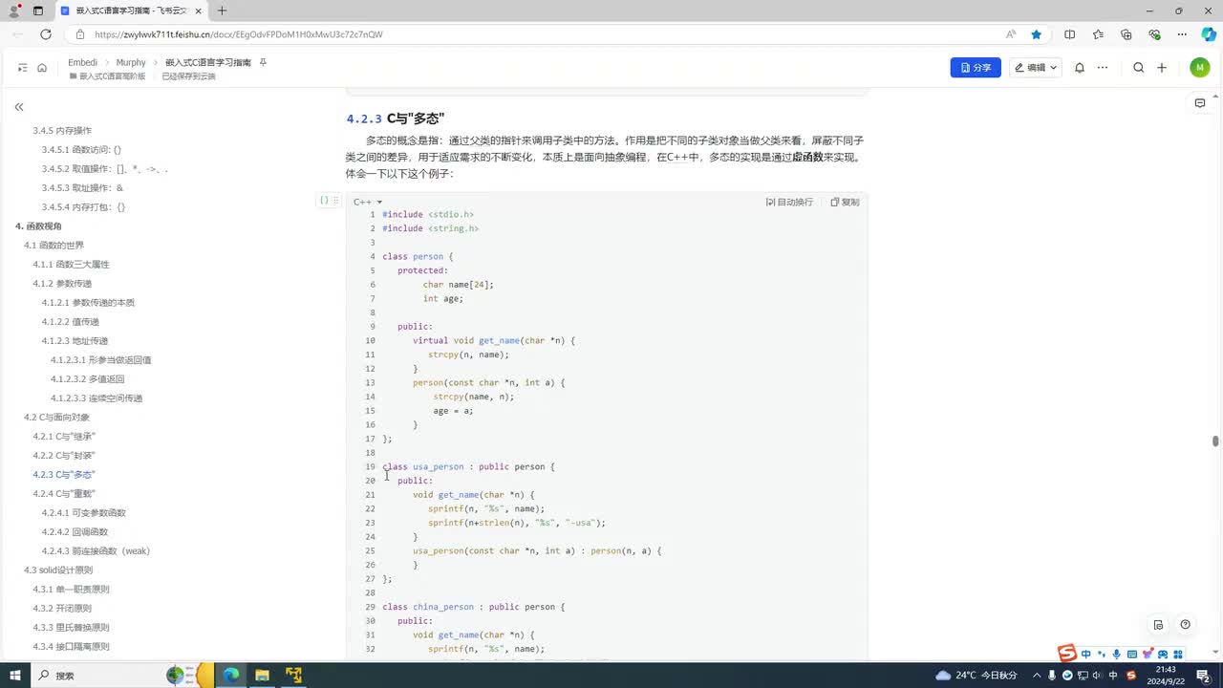Search within Feishu docs

[x=1138, y=68]
